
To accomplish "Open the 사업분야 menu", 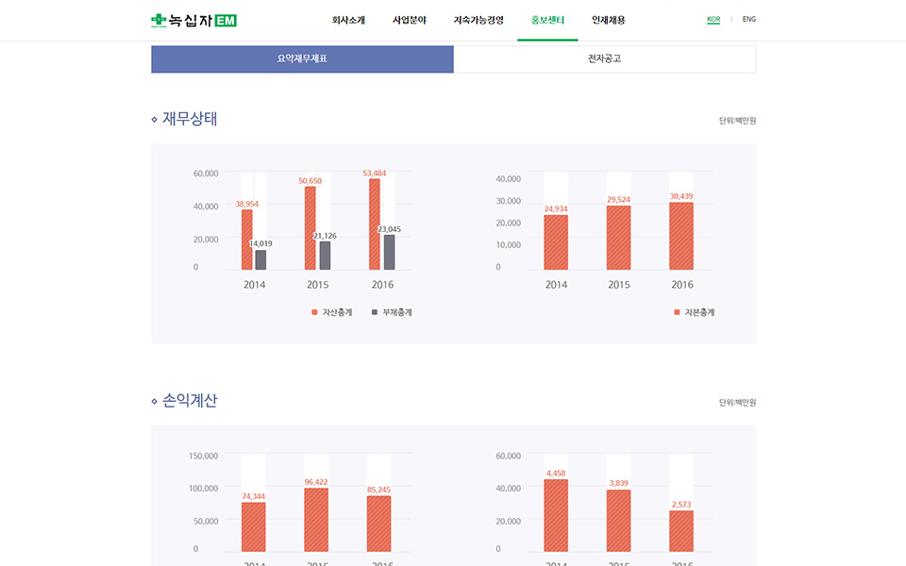I will point(410,20).
